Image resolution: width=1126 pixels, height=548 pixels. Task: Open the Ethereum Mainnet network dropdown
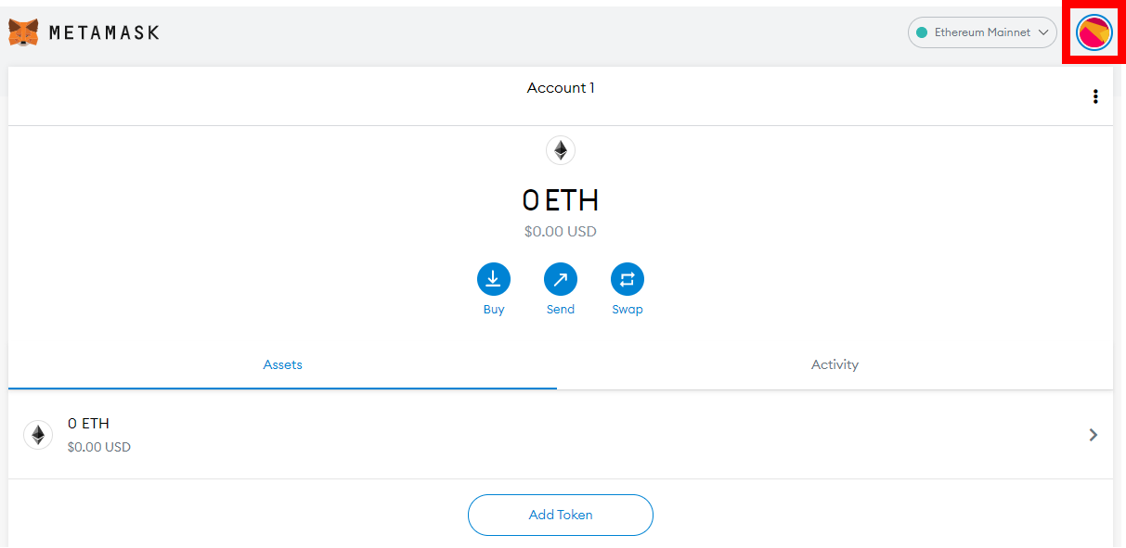(982, 32)
